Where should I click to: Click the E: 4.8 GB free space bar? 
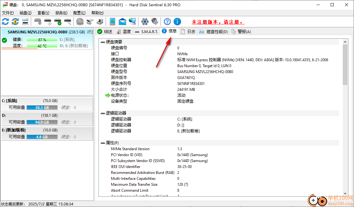point(42,137)
